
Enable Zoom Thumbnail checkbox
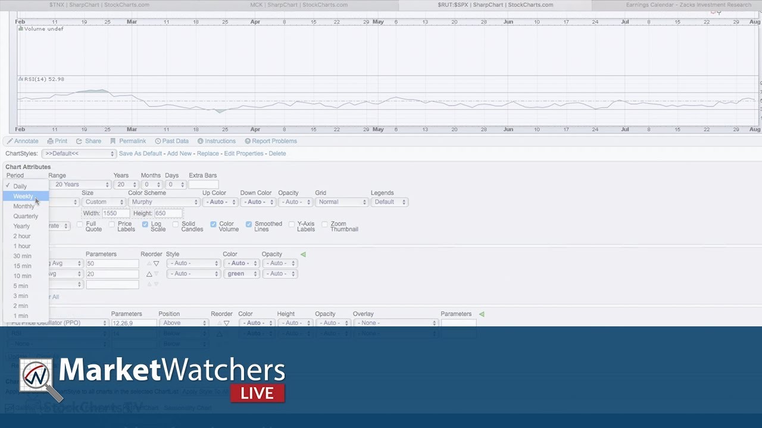click(325, 224)
